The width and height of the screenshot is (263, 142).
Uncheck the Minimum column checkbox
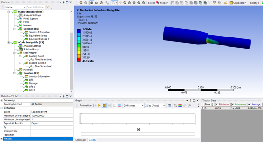coord(217,105)
